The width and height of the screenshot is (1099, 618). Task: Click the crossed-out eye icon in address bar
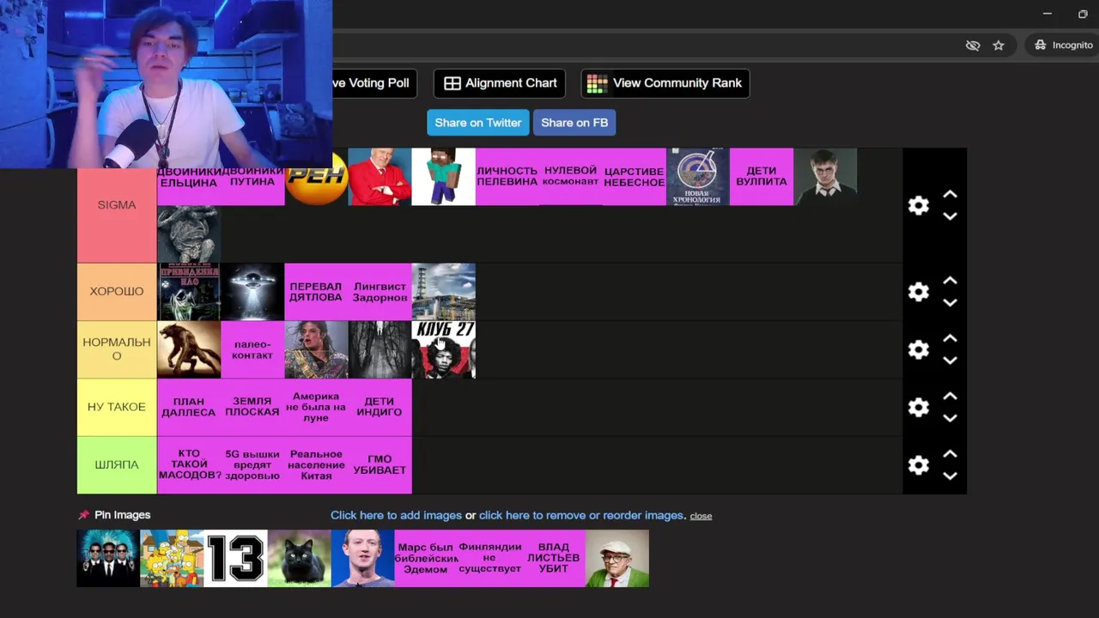click(x=973, y=45)
